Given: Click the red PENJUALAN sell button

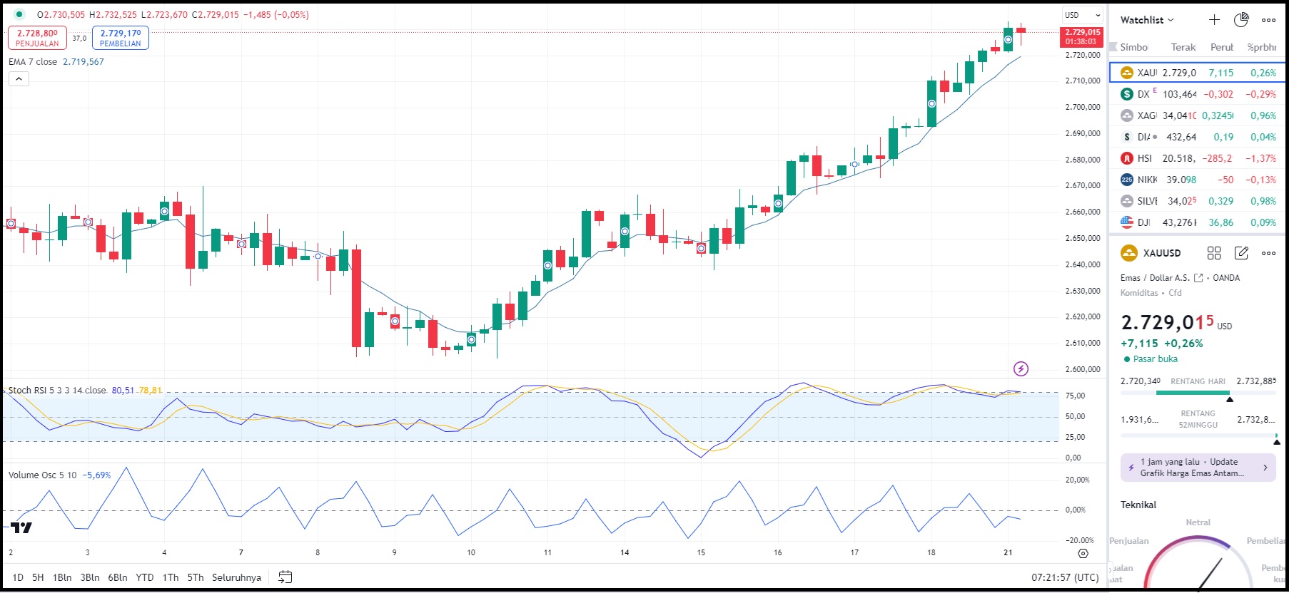Looking at the screenshot, I should (38, 38).
